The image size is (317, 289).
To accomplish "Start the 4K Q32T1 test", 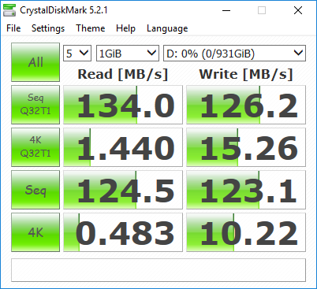I will 35,147.
